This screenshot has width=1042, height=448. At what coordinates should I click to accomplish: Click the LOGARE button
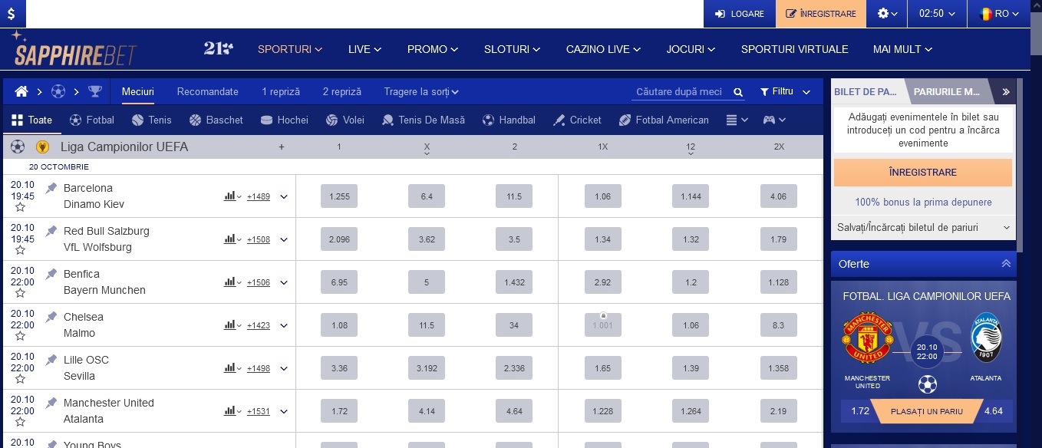coord(740,14)
